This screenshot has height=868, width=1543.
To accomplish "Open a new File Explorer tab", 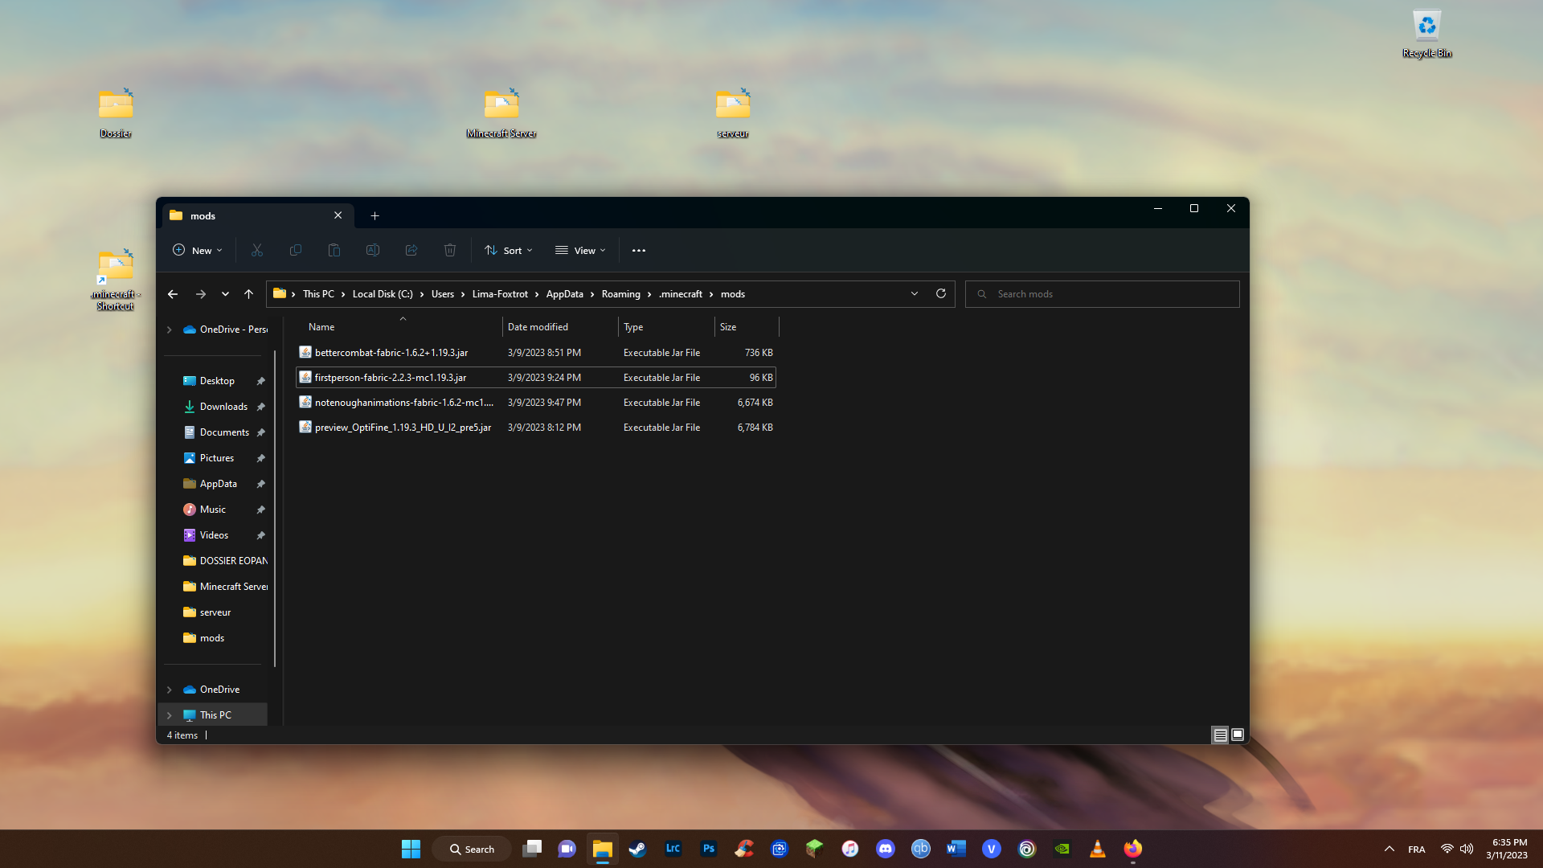I will pos(374,215).
